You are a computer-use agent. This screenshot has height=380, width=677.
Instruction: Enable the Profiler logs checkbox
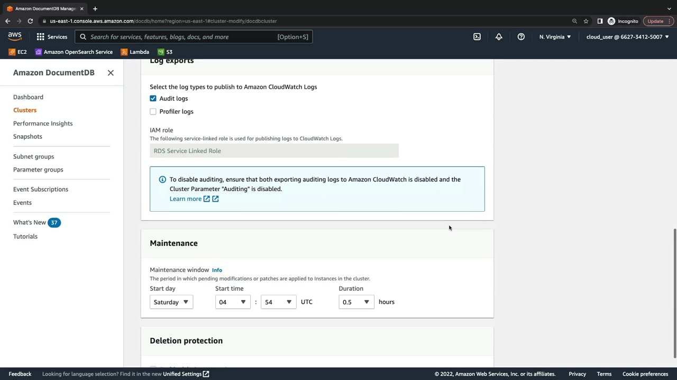click(x=153, y=112)
